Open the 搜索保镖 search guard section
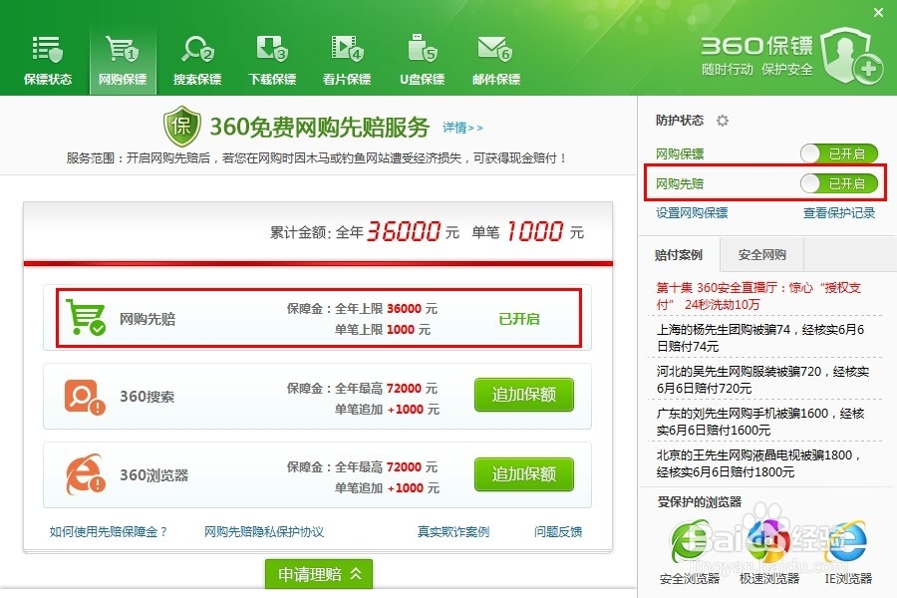The width and height of the screenshot is (897, 598). pos(197,60)
